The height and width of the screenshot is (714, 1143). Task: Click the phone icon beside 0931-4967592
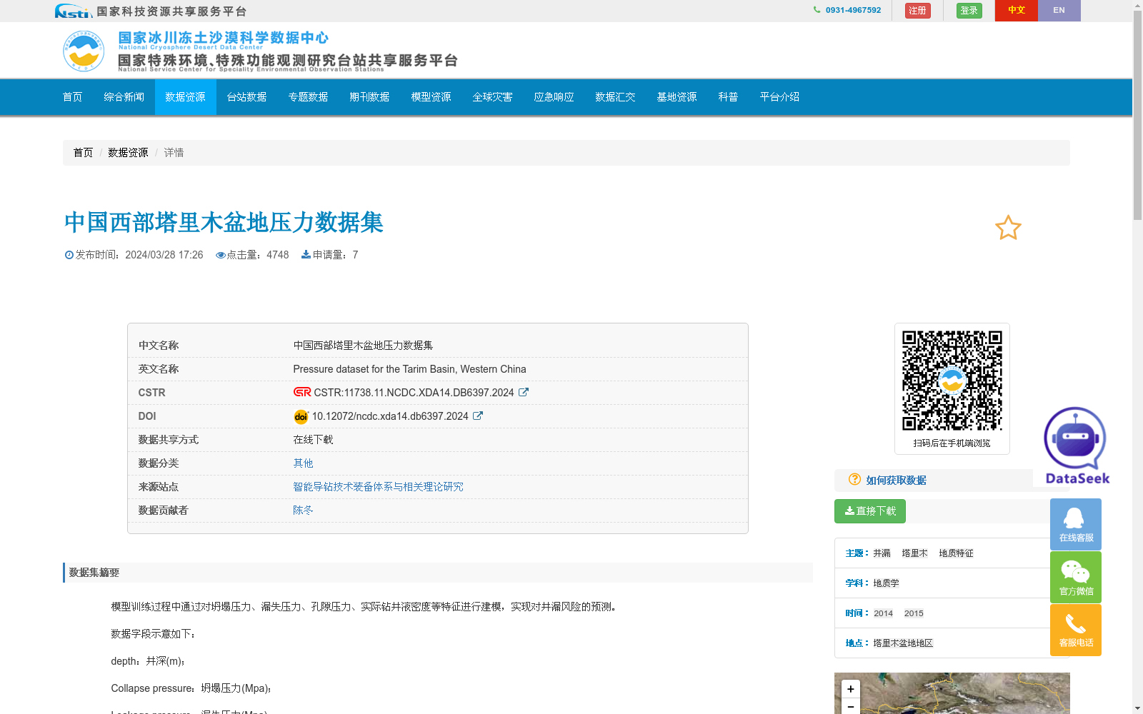pyautogui.click(x=817, y=10)
